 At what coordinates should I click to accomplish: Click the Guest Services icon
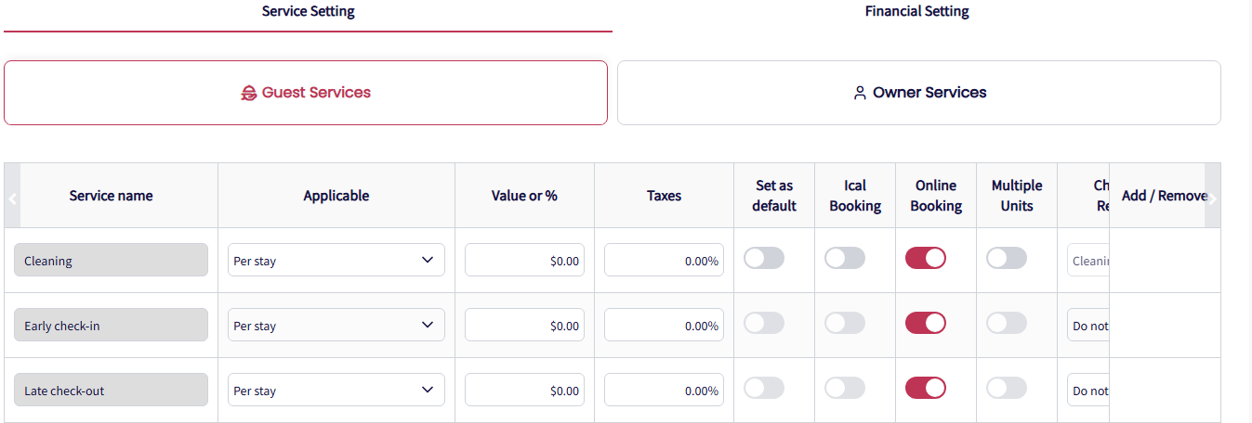click(x=248, y=93)
